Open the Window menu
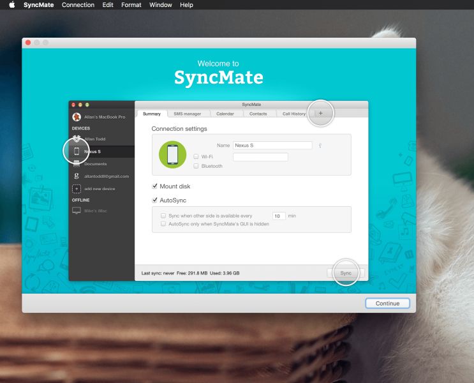This screenshot has height=383, width=474. click(161, 5)
